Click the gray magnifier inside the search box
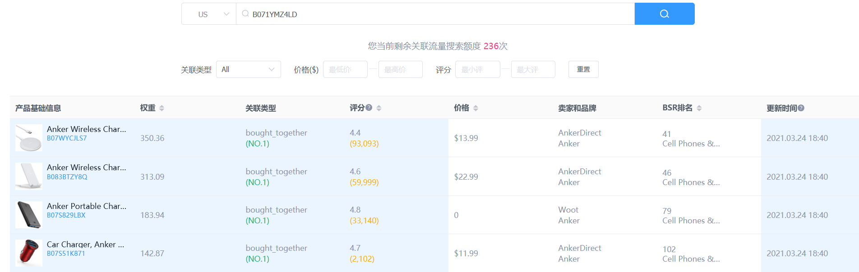The width and height of the screenshot is (859, 272). point(245,14)
